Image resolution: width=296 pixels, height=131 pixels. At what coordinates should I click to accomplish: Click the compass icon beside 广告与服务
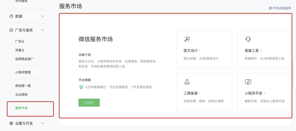coord(11,30)
